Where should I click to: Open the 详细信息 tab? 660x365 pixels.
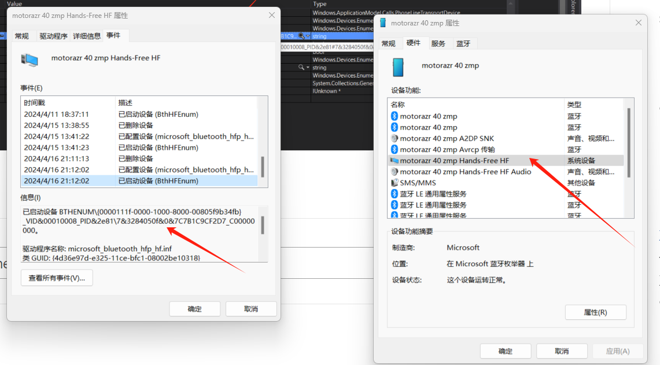coord(87,36)
